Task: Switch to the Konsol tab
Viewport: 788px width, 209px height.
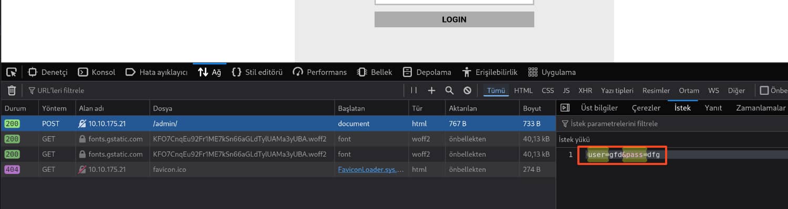Action: pos(97,72)
